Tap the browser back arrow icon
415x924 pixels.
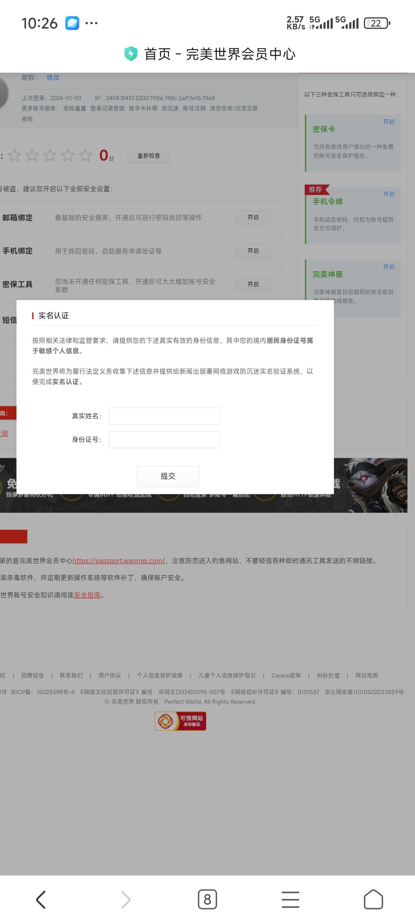(x=41, y=900)
